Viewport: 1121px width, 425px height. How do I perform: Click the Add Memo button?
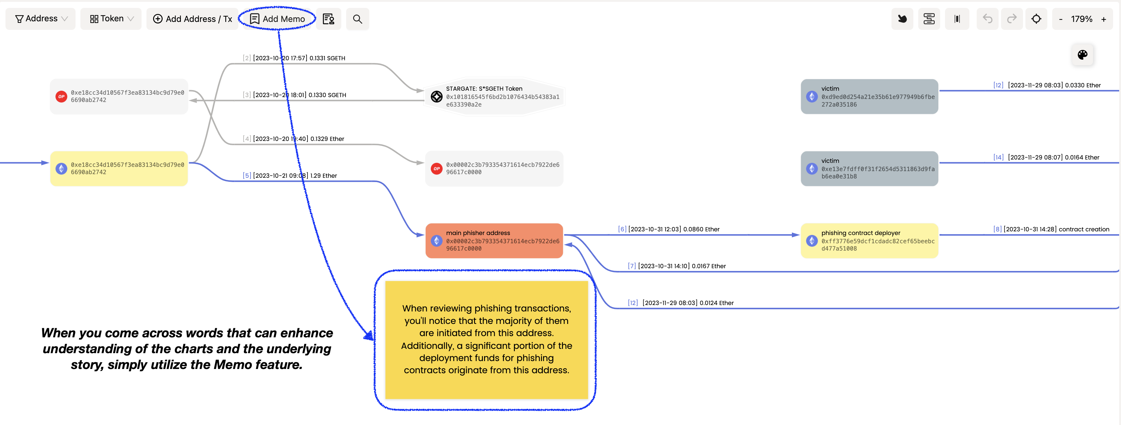[277, 19]
